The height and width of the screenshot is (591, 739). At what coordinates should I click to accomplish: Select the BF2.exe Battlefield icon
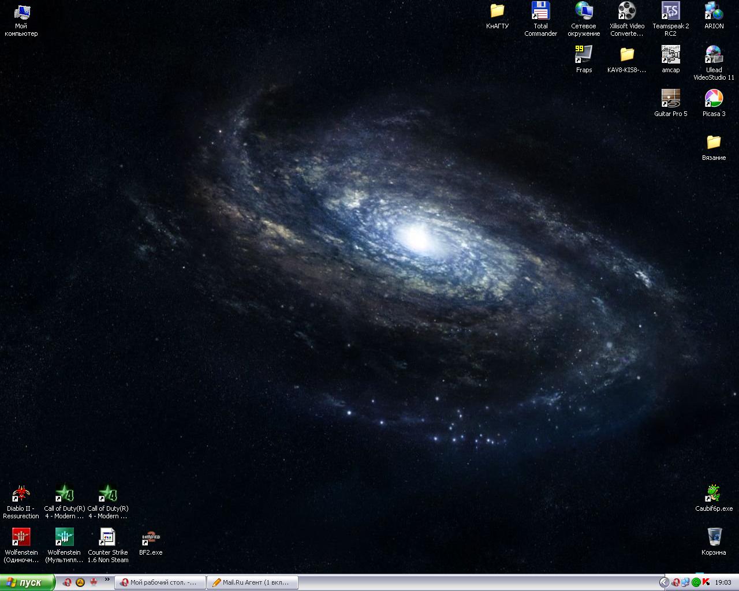(x=151, y=538)
